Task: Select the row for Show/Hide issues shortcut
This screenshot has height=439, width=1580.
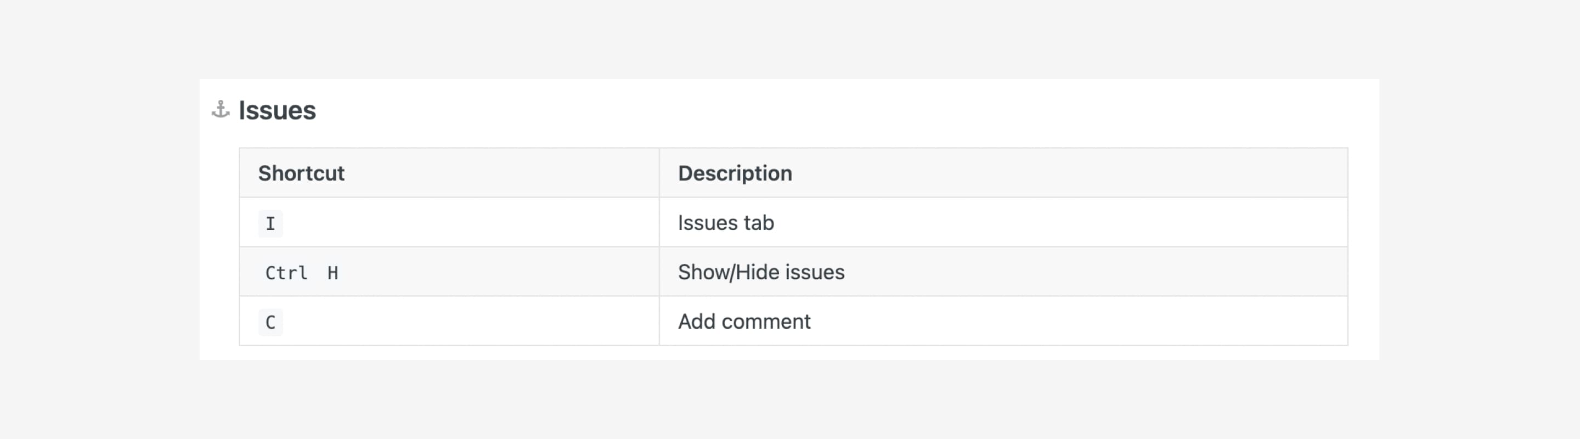Action: point(793,272)
